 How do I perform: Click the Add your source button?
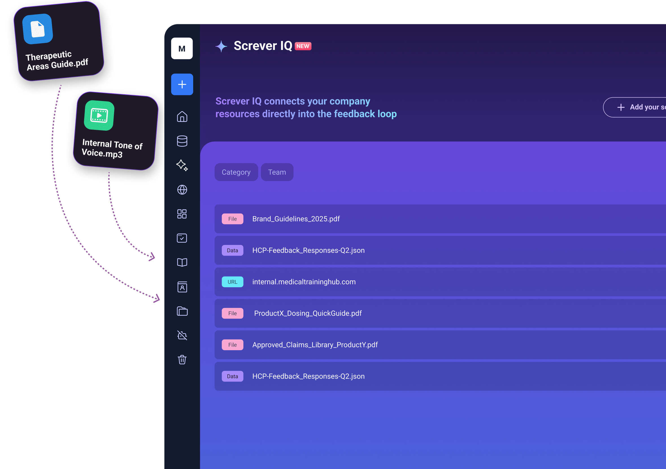638,107
